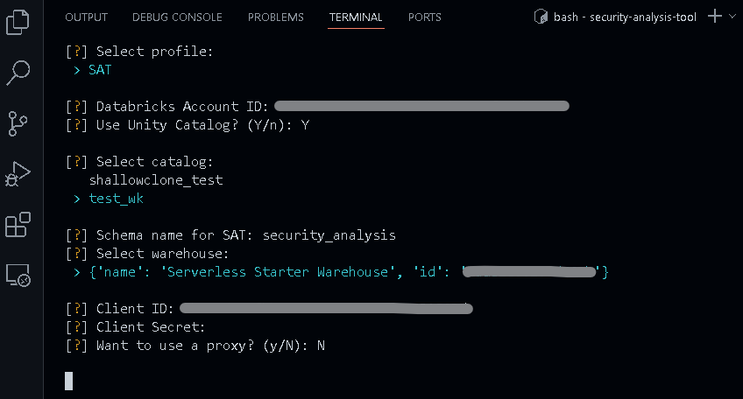Image resolution: width=743 pixels, height=399 pixels.
Task: Click the bash terminal shell icon
Action: coord(541,17)
